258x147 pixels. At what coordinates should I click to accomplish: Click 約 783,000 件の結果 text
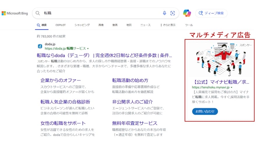point(51,36)
